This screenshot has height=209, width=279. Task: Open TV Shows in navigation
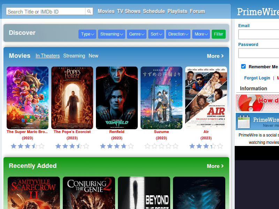128,11
